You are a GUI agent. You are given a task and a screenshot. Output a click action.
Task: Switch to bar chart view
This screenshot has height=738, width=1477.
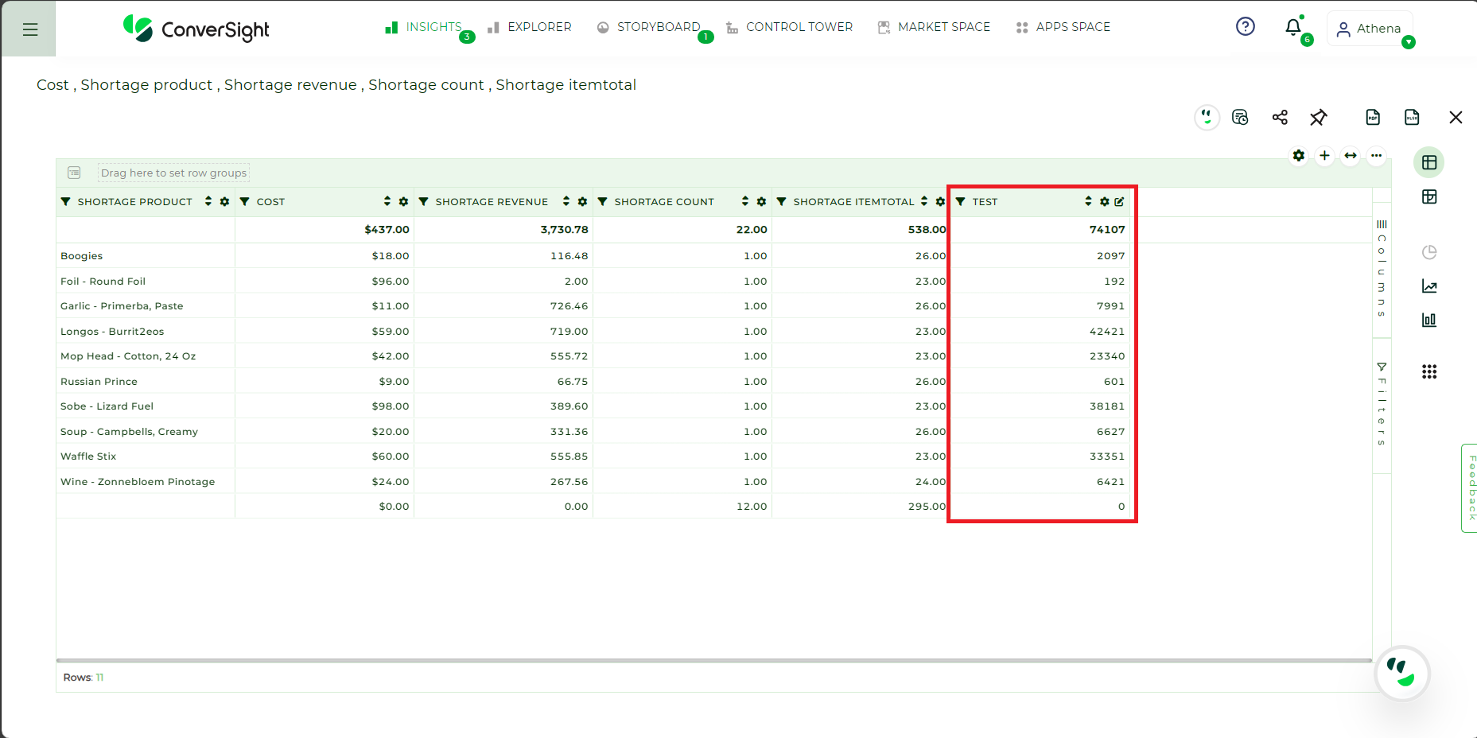coord(1429,320)
